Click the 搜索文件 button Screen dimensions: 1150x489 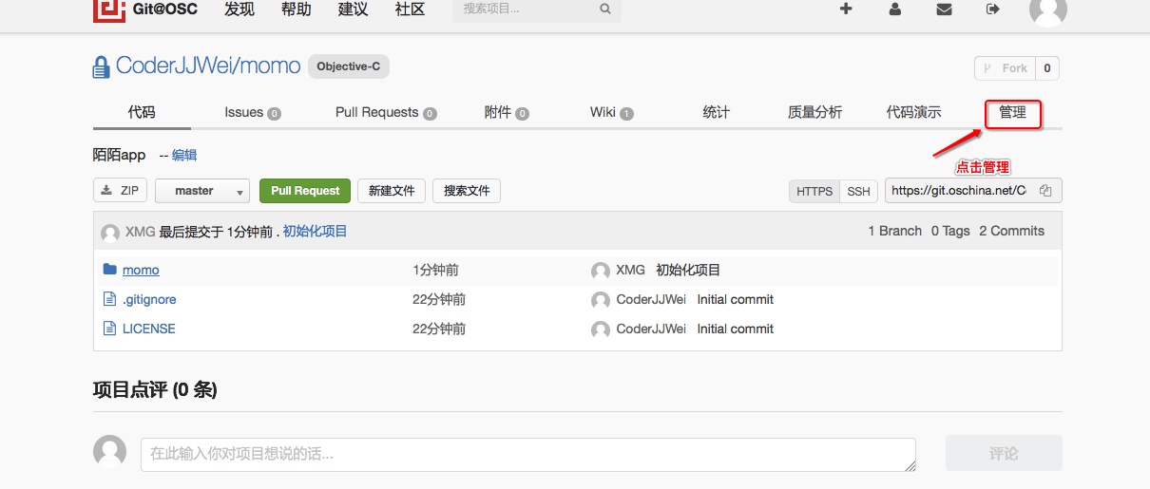(467, 191)
